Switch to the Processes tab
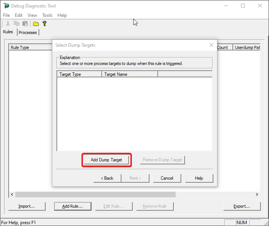This screenshot has width=269, height=226. (x=28, y=32)
